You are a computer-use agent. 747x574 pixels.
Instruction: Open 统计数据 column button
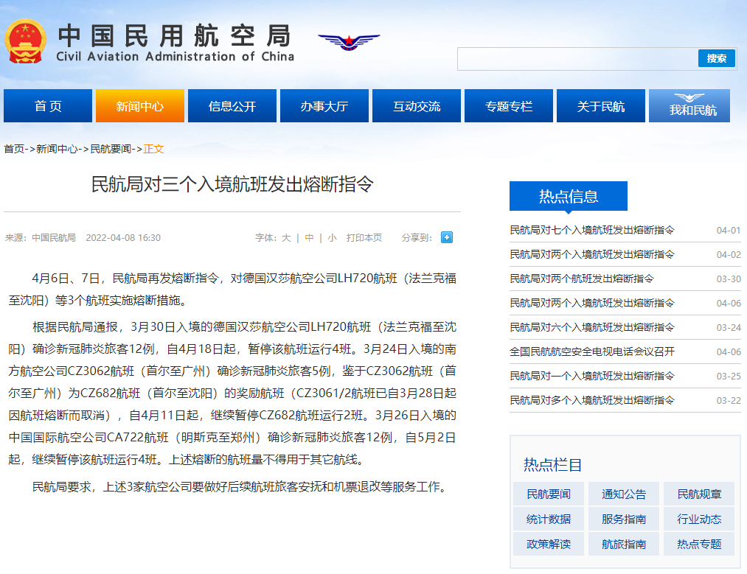click(x=548, y=519)
